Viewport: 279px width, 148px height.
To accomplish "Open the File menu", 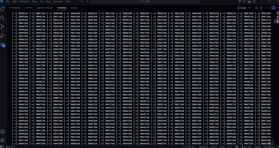I will [x=8, y=1].
